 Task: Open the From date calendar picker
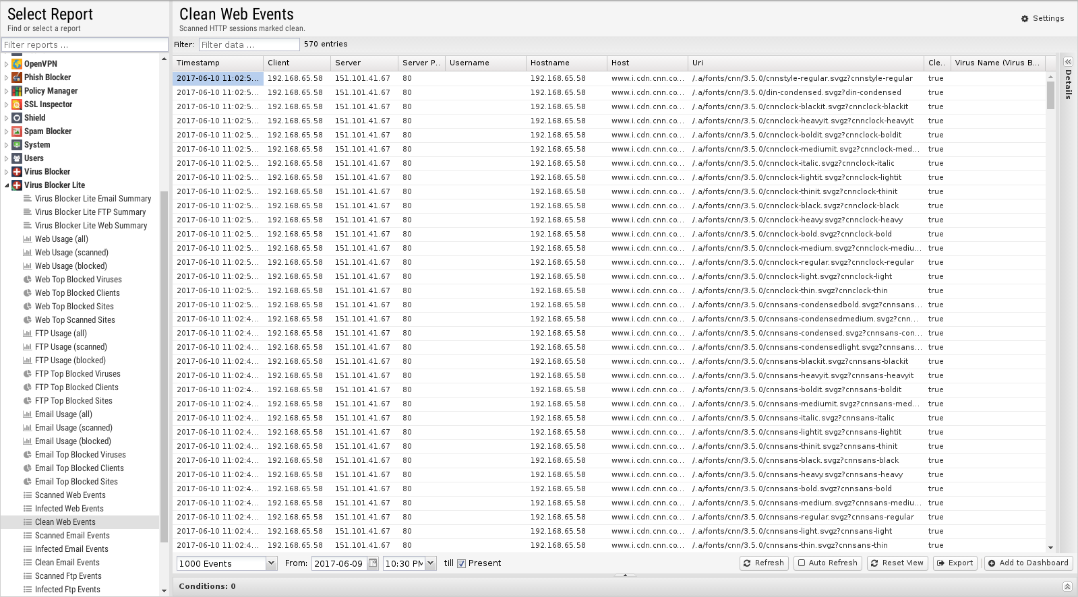click(x=372, y=563)
